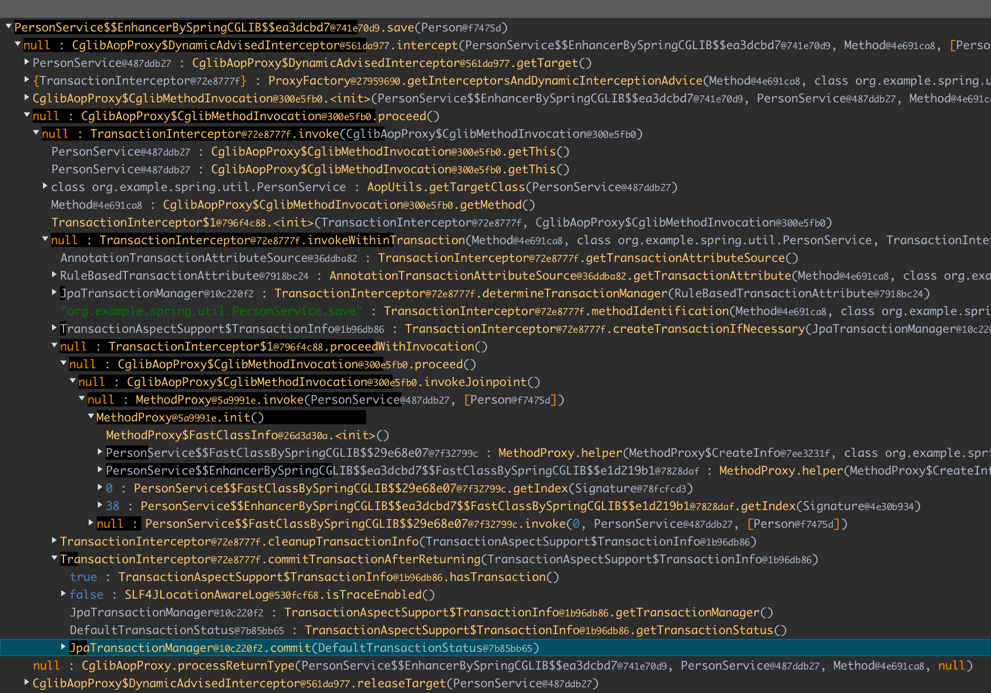Expand the second MethodProxy.helper EnhancerBySpringCGLIB row

[x=100, y=469]
